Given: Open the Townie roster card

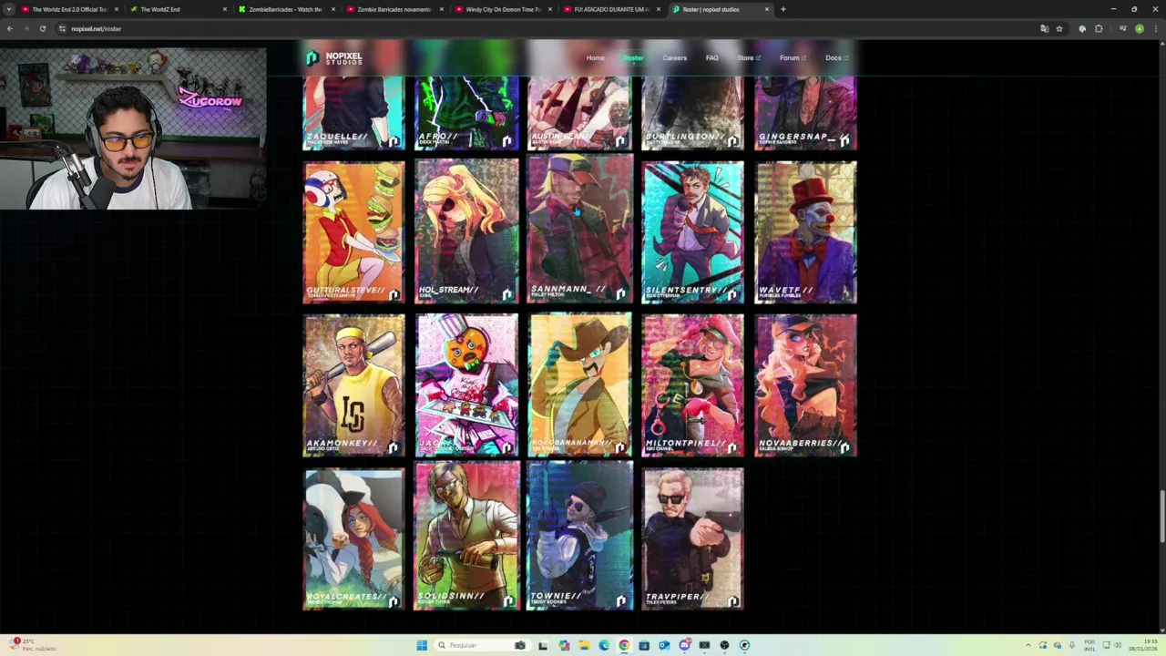Looking at the screenshot, I should click(x=579, y=536).
